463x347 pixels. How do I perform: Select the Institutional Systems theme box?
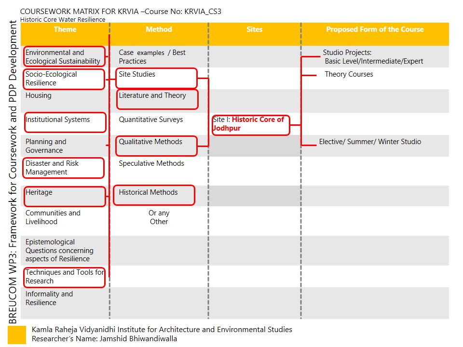point(64,122)
